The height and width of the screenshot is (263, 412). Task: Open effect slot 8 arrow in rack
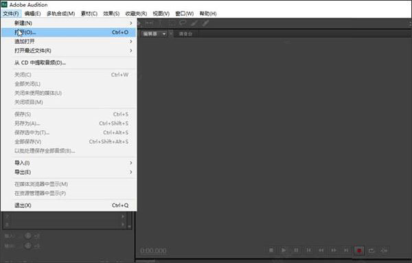(x=123, y=225)
